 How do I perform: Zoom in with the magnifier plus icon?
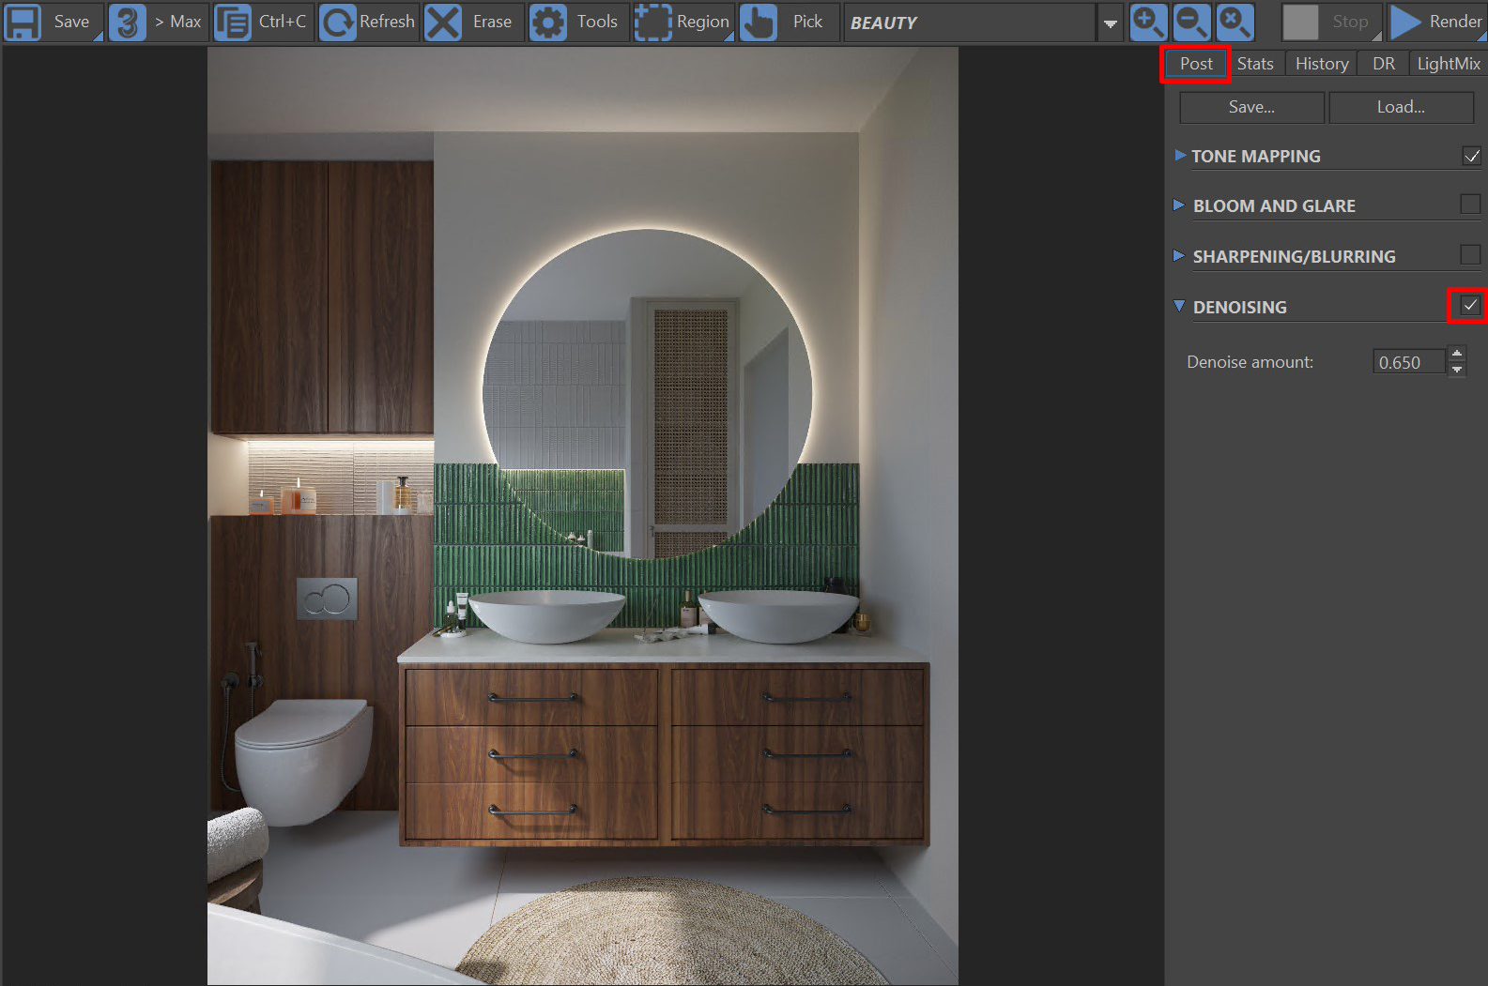[x=1147, y=23]
